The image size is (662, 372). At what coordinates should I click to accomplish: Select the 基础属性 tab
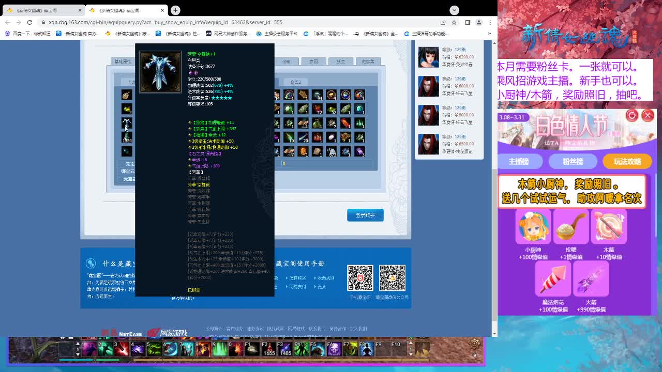[x=123, y=61]
